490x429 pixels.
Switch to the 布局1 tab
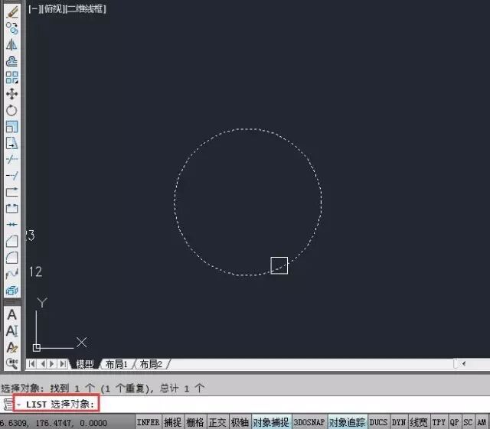click(116, 364)
